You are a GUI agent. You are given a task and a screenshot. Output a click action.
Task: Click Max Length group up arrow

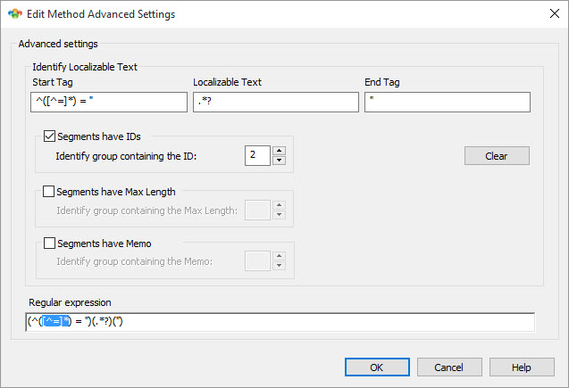(279, 205)
